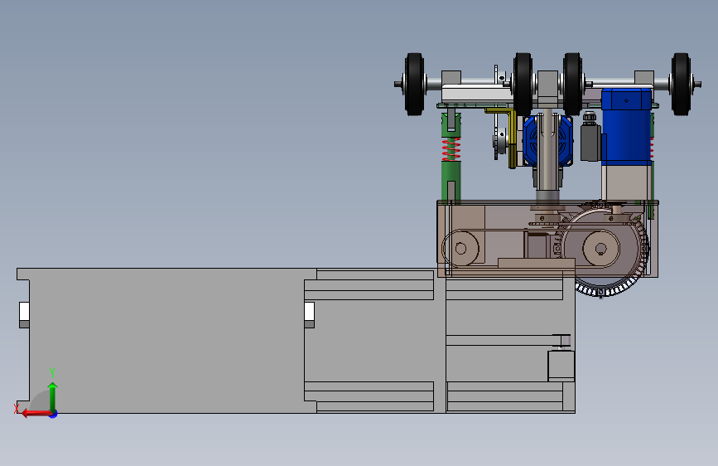
Task: Select the blue fan-cover component behind the vertical shaft
Action: pyautogui.click(x=547, y=140)
